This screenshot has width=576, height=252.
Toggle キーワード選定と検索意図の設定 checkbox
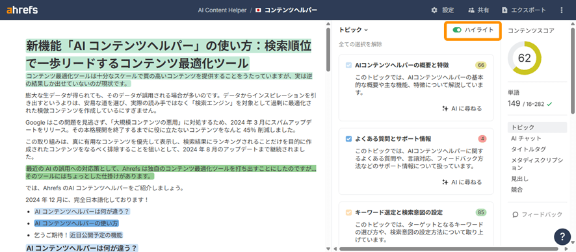tap(348, 212)
